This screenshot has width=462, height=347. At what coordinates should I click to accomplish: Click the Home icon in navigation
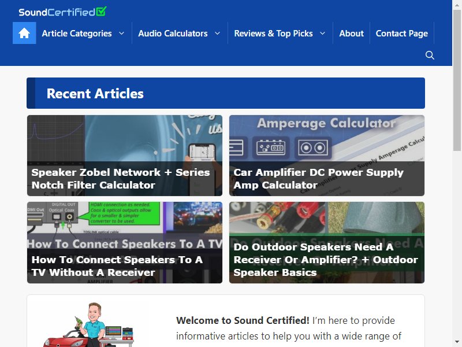pyautogui.click(x=24, y=33)
